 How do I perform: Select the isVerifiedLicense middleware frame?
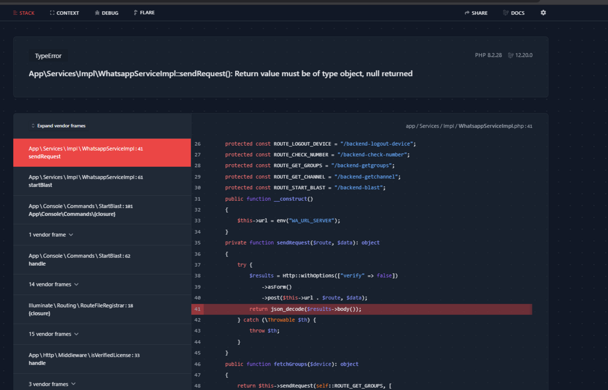[x=102, y=359]
